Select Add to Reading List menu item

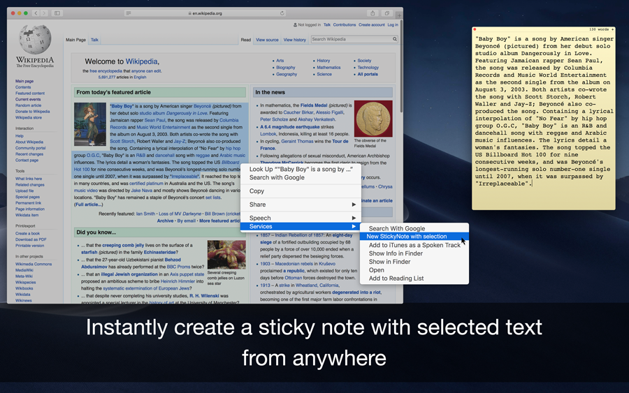pyautogui.click(x=396, y=279)
